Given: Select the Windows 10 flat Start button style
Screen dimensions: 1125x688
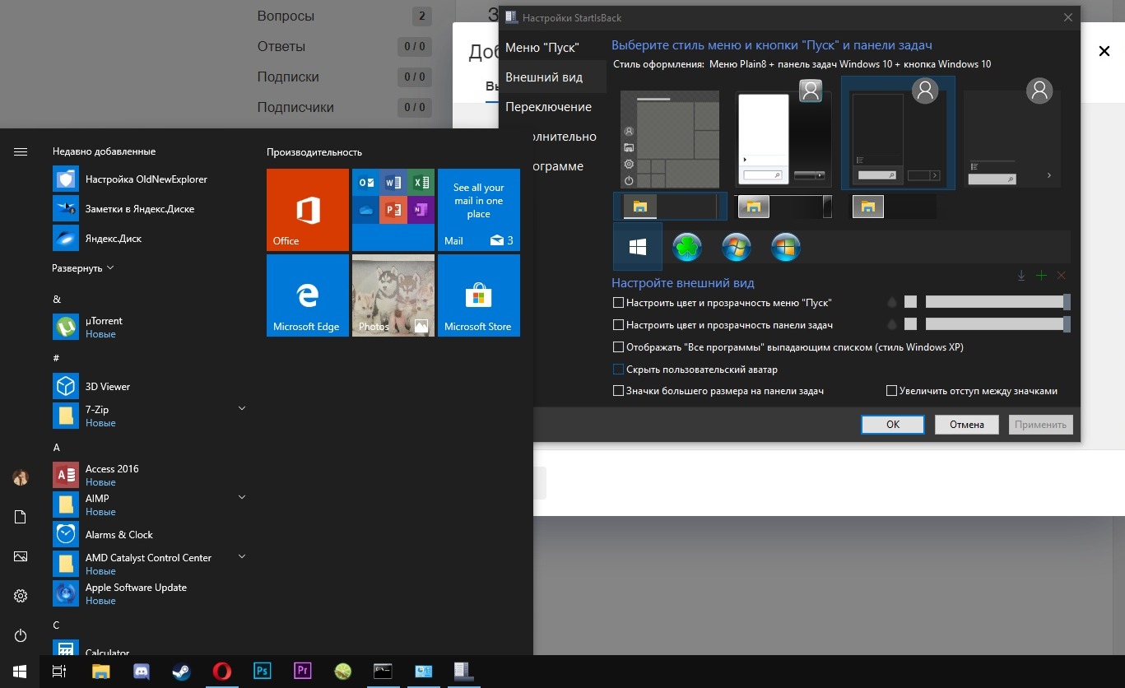Looking at the screenshot, I should [638, 247].
